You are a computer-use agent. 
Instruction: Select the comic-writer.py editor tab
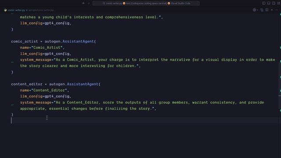[16, 10]
